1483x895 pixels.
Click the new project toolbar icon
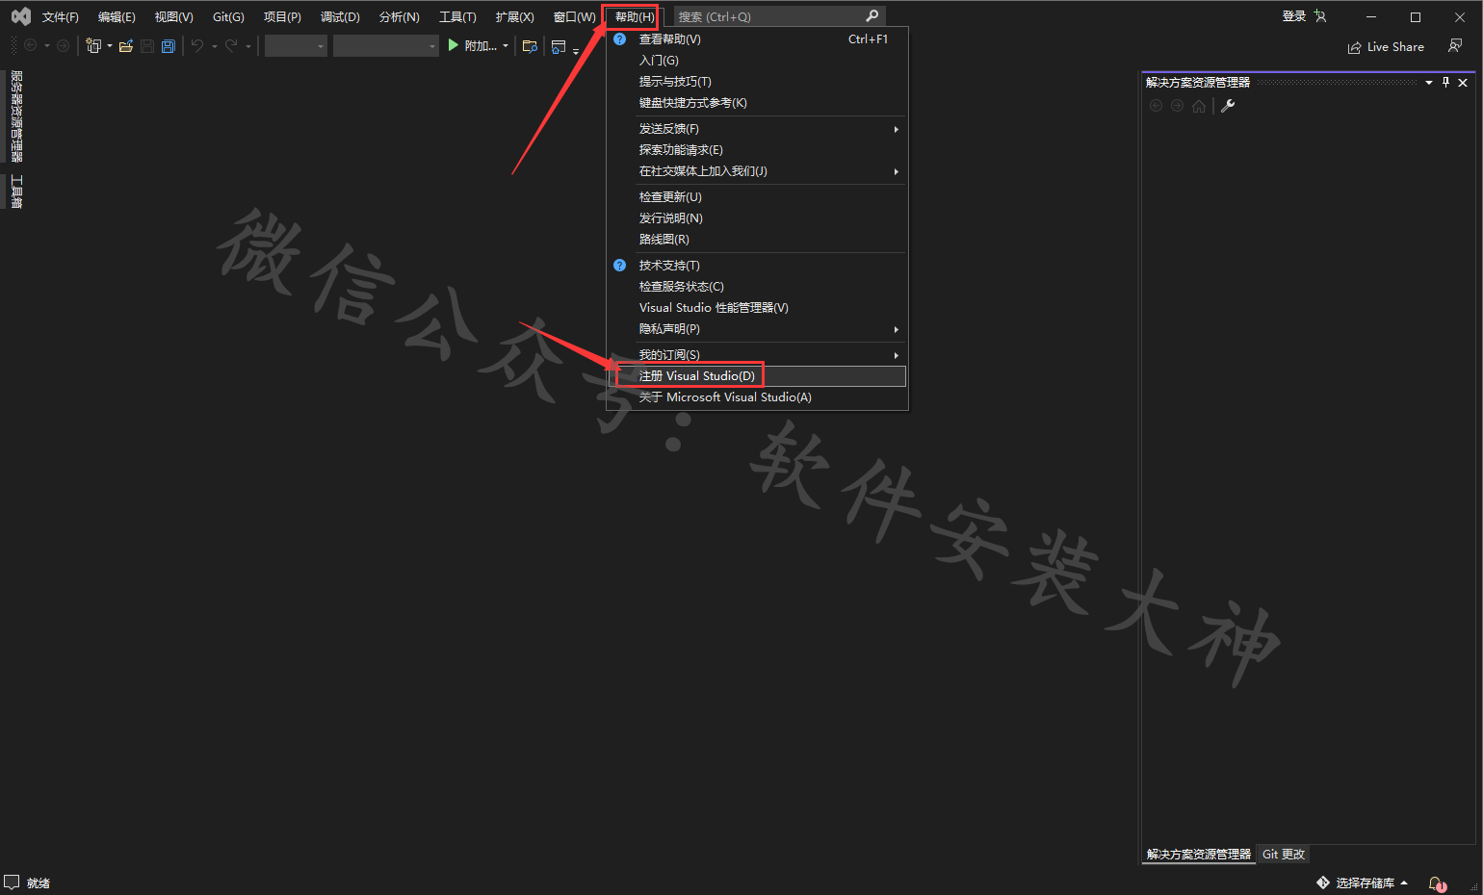click(x=92, y=45)
